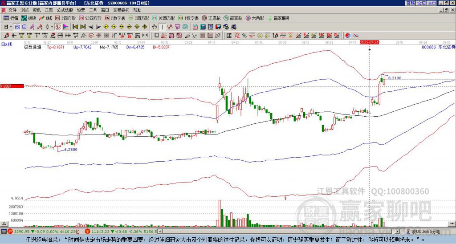Click the Up=7.7042 indicator value
Screen dimensions: 456x244
[x=82, y=47]
